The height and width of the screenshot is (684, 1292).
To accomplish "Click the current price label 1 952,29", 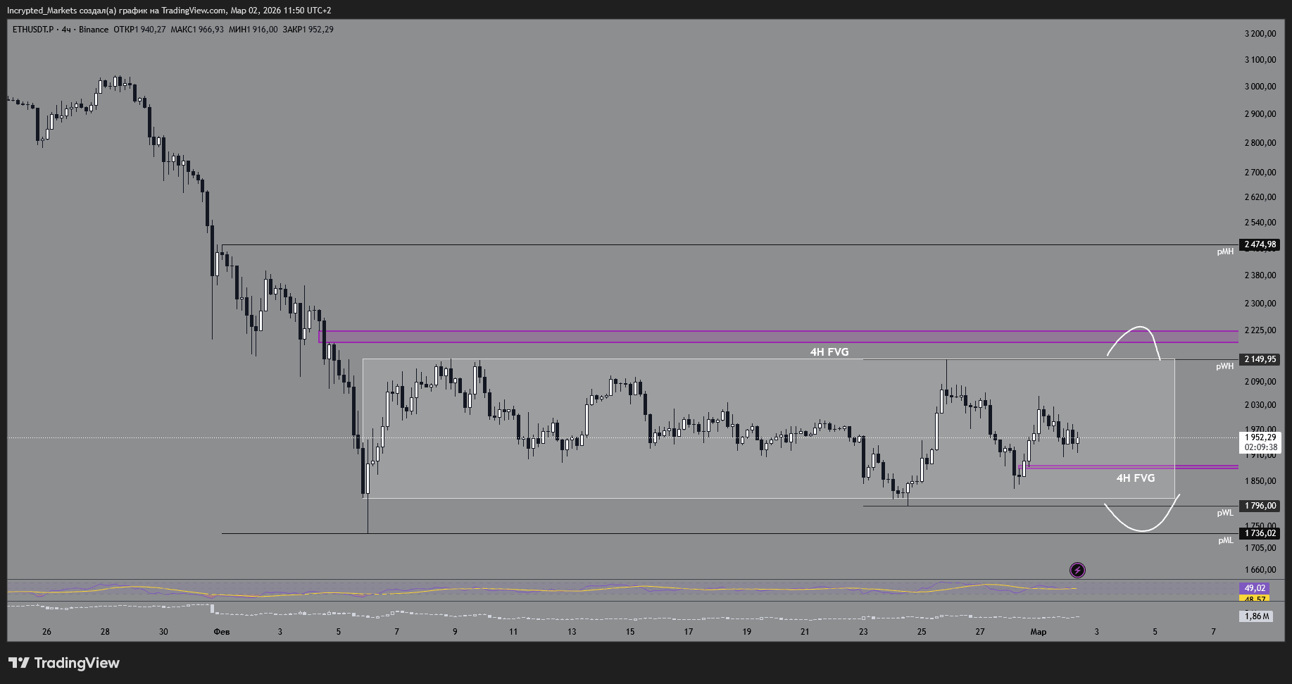I will pyautogui.click(x=1260, y=437).
